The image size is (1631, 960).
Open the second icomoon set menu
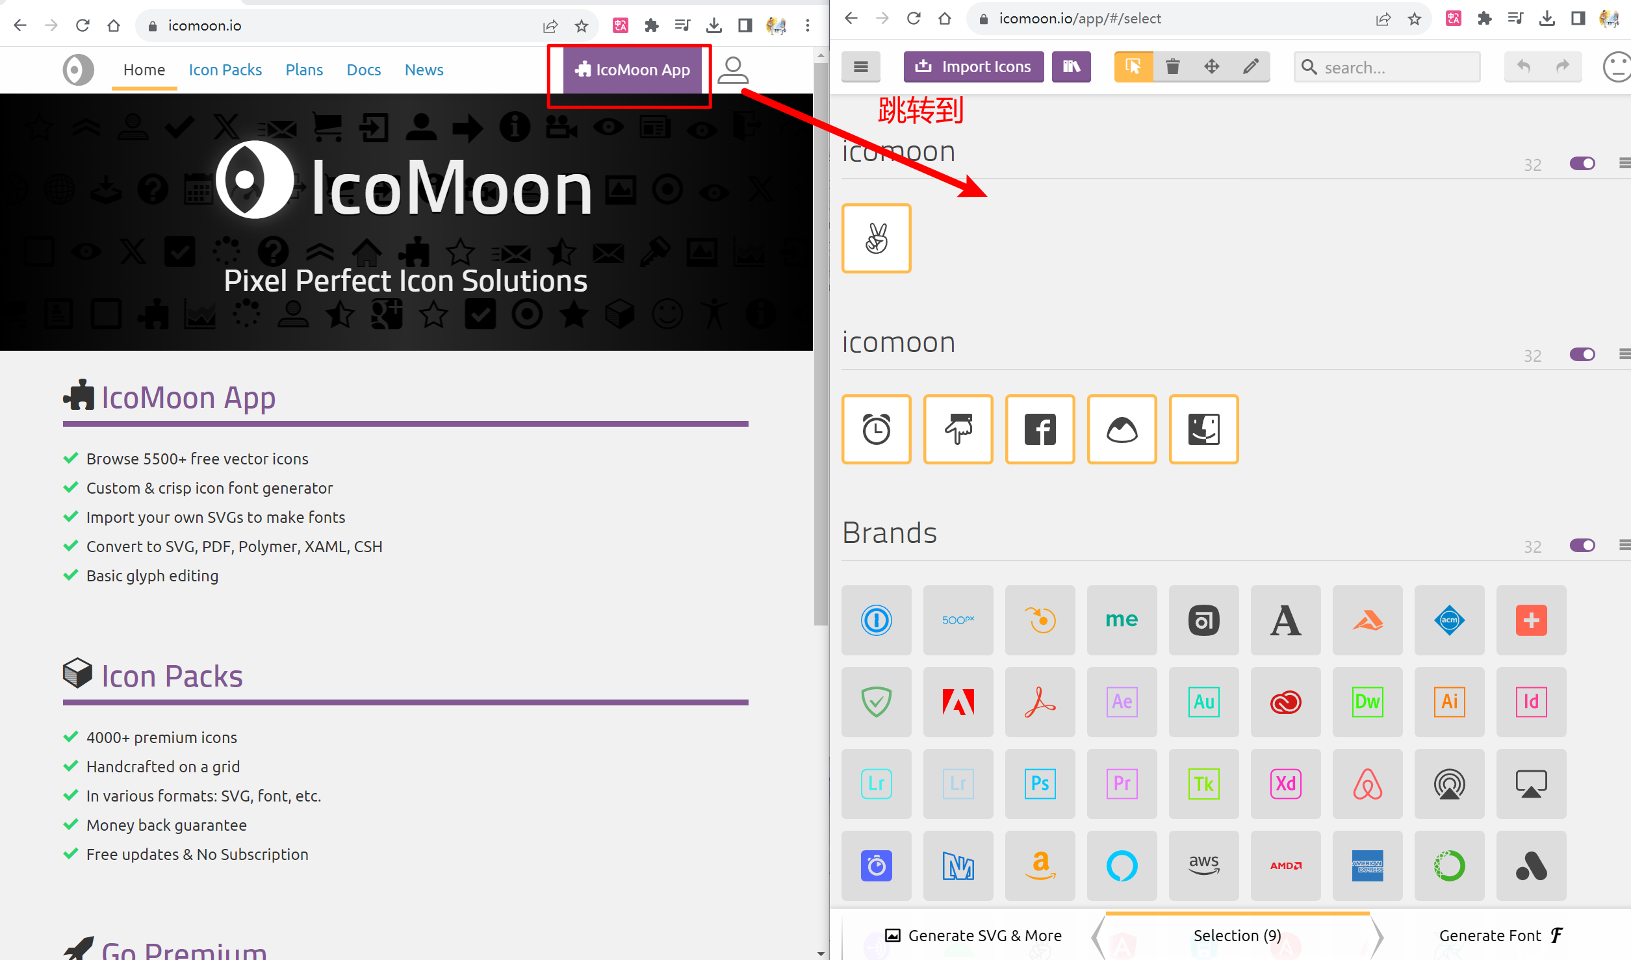coord(1625,355)
